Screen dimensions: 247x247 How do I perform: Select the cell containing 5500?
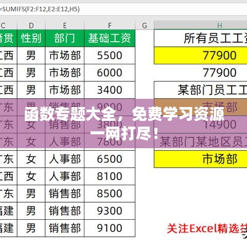pos(110,56)
